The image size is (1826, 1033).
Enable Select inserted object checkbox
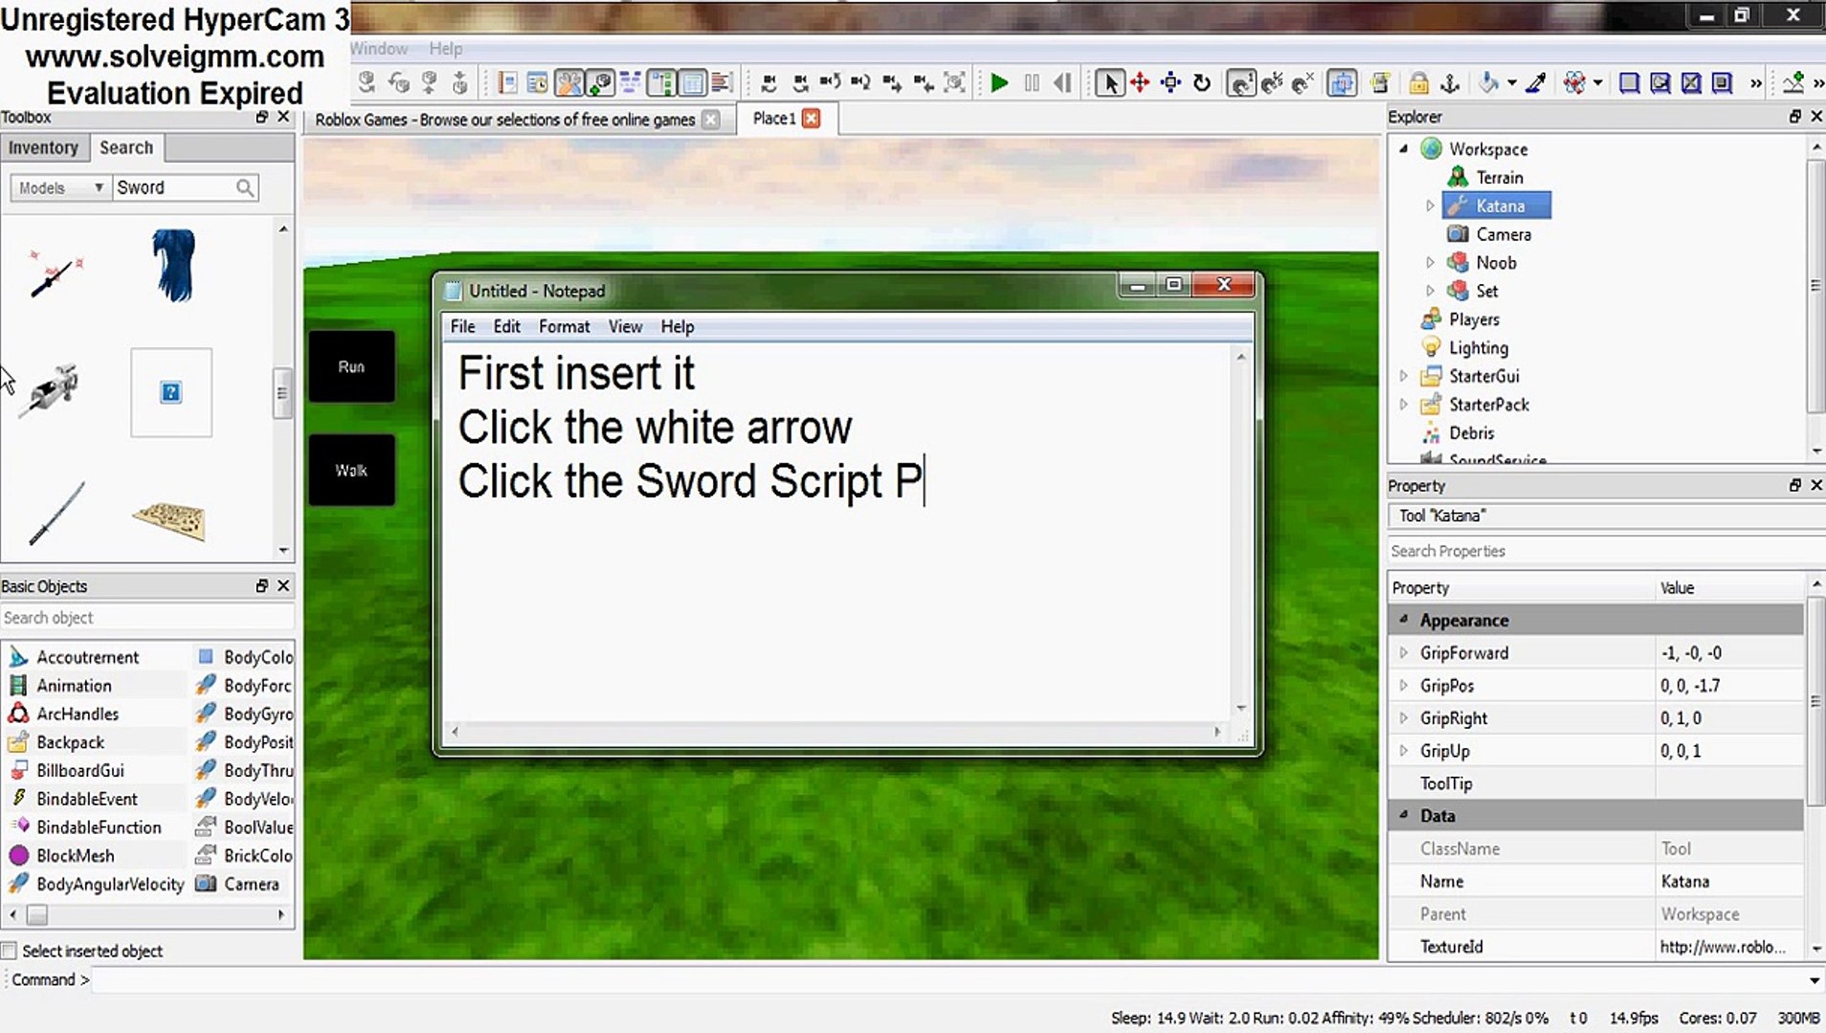pyautogui.click(x=10, y=951)
